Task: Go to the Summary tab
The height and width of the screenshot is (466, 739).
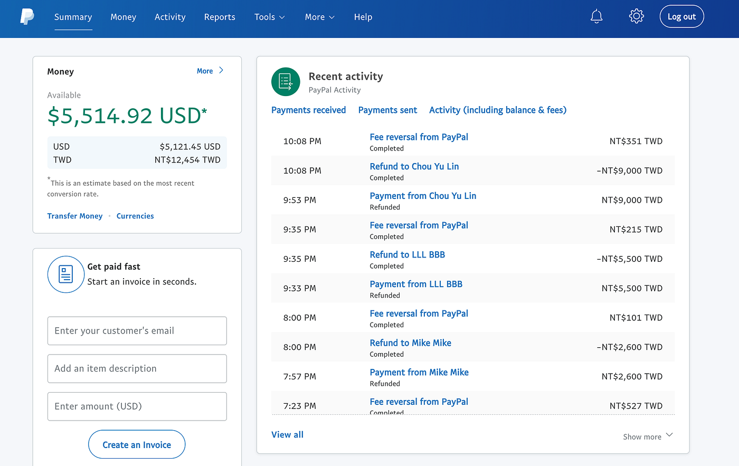Action: coord(73,17)
